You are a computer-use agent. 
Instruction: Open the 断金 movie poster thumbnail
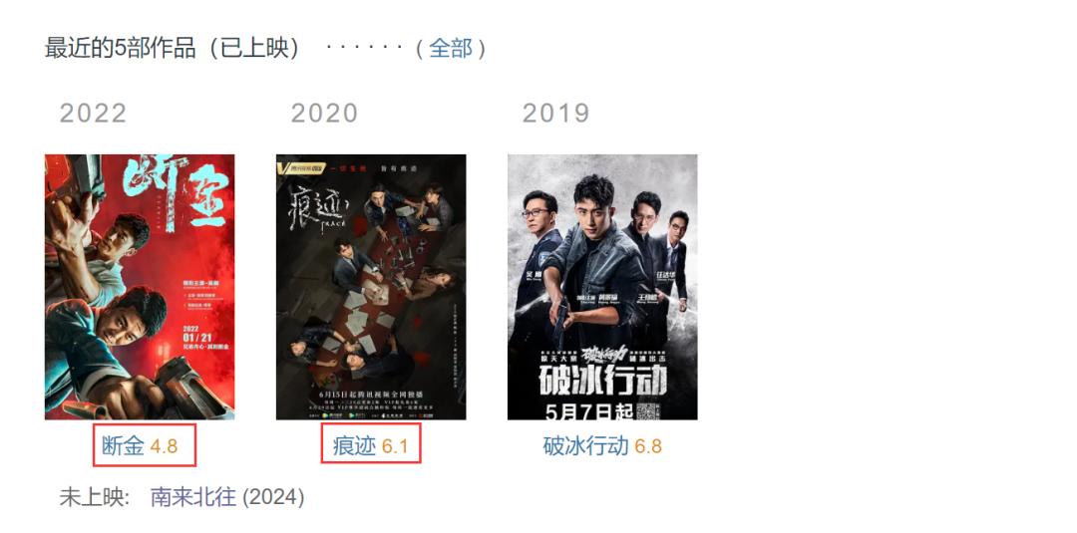click(140, 287)
